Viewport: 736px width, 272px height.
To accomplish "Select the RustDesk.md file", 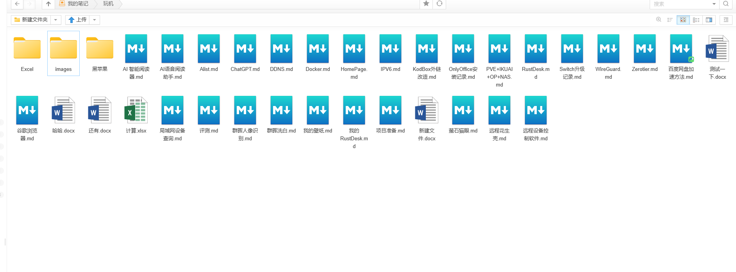I will click(536, 57).
